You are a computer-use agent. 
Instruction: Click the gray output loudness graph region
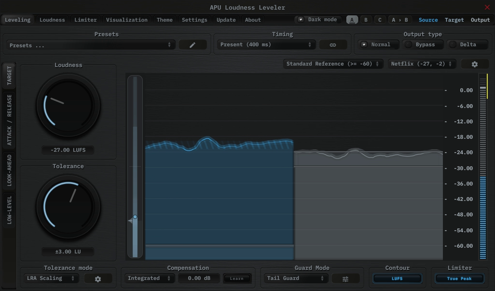368,205
